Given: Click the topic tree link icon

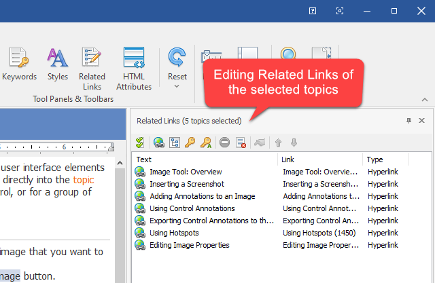Looking at the screenshot, I should 174,143.
